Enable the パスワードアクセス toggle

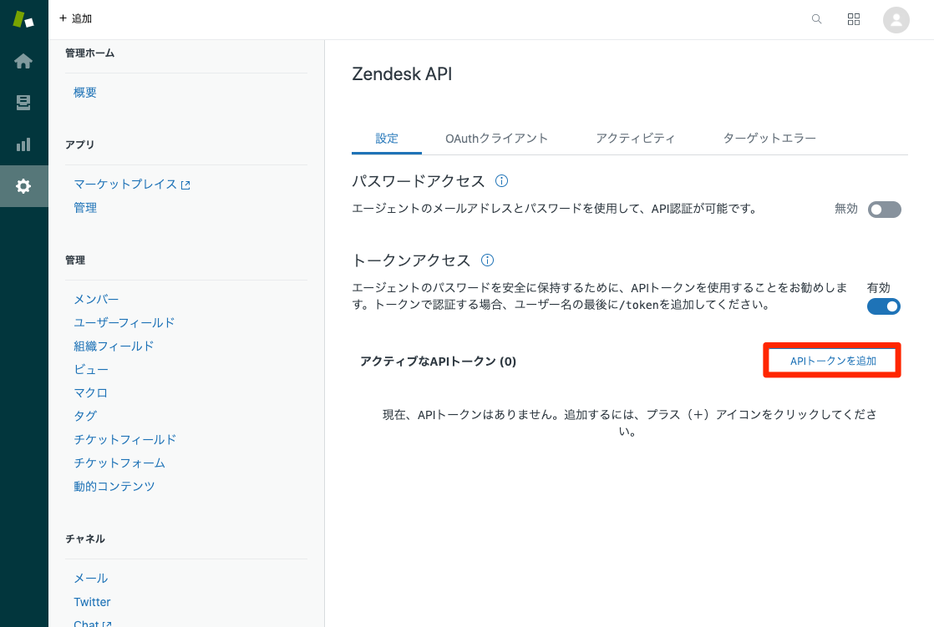tap(884, 209)
